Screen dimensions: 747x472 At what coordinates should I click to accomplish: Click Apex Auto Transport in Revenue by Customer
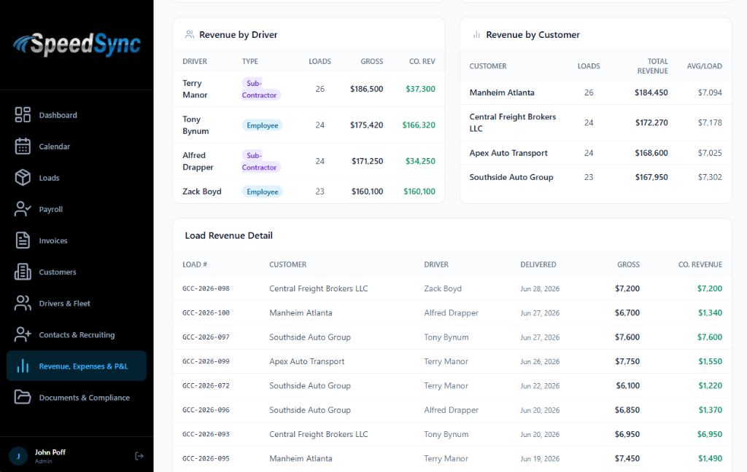tap(508, 153)
